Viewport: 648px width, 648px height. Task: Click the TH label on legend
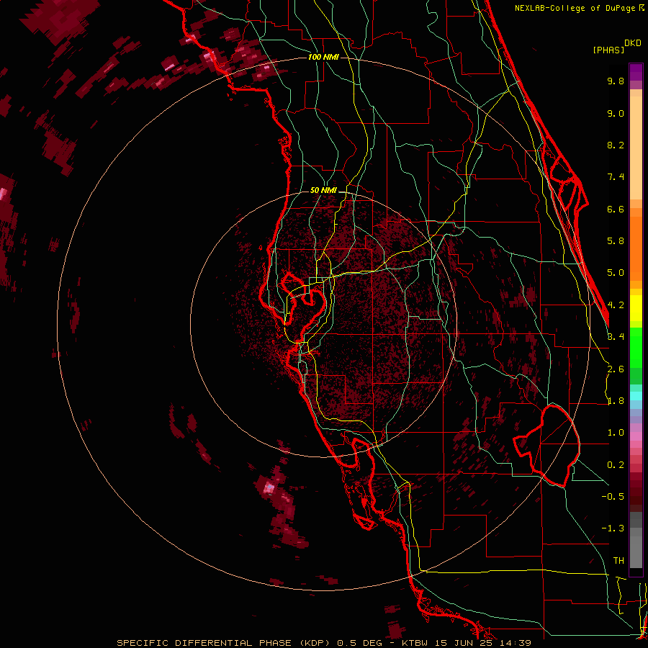coord(618,560)
